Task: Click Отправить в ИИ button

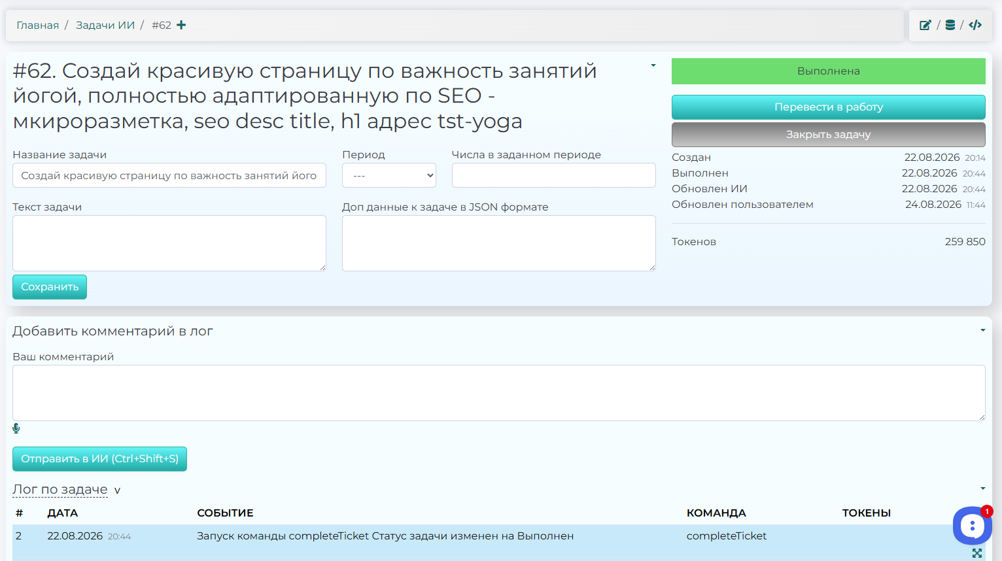Action: click(x=99, y=459)
